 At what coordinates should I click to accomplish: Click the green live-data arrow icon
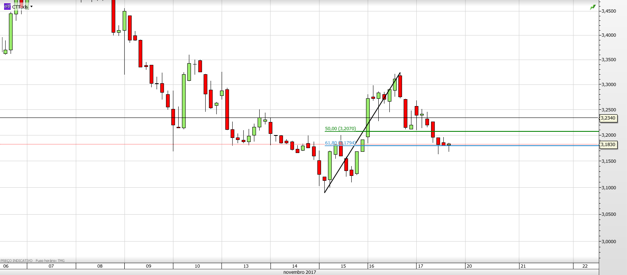(x=593, y=7)
